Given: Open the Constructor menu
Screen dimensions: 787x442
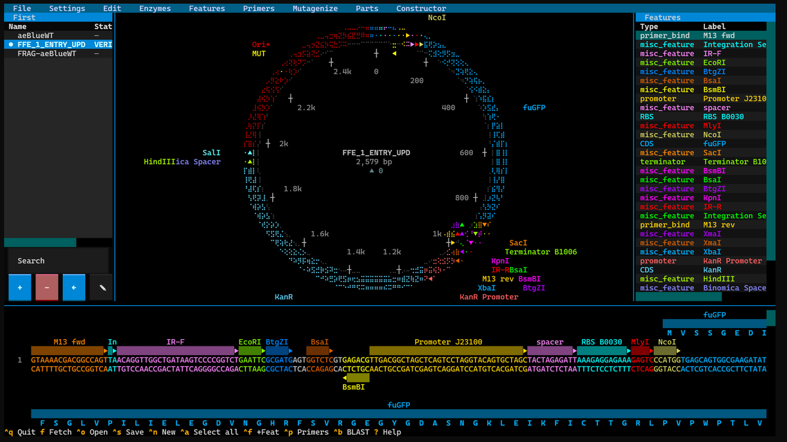Looking at the screenshot, I should 421,9.
